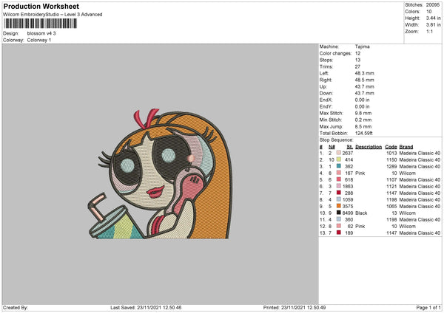
Task: Click the Machine value 'Tajima'
Action: click(362, 47)
